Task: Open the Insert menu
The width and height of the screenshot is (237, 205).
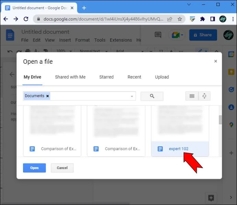Action: click(65, 40)
